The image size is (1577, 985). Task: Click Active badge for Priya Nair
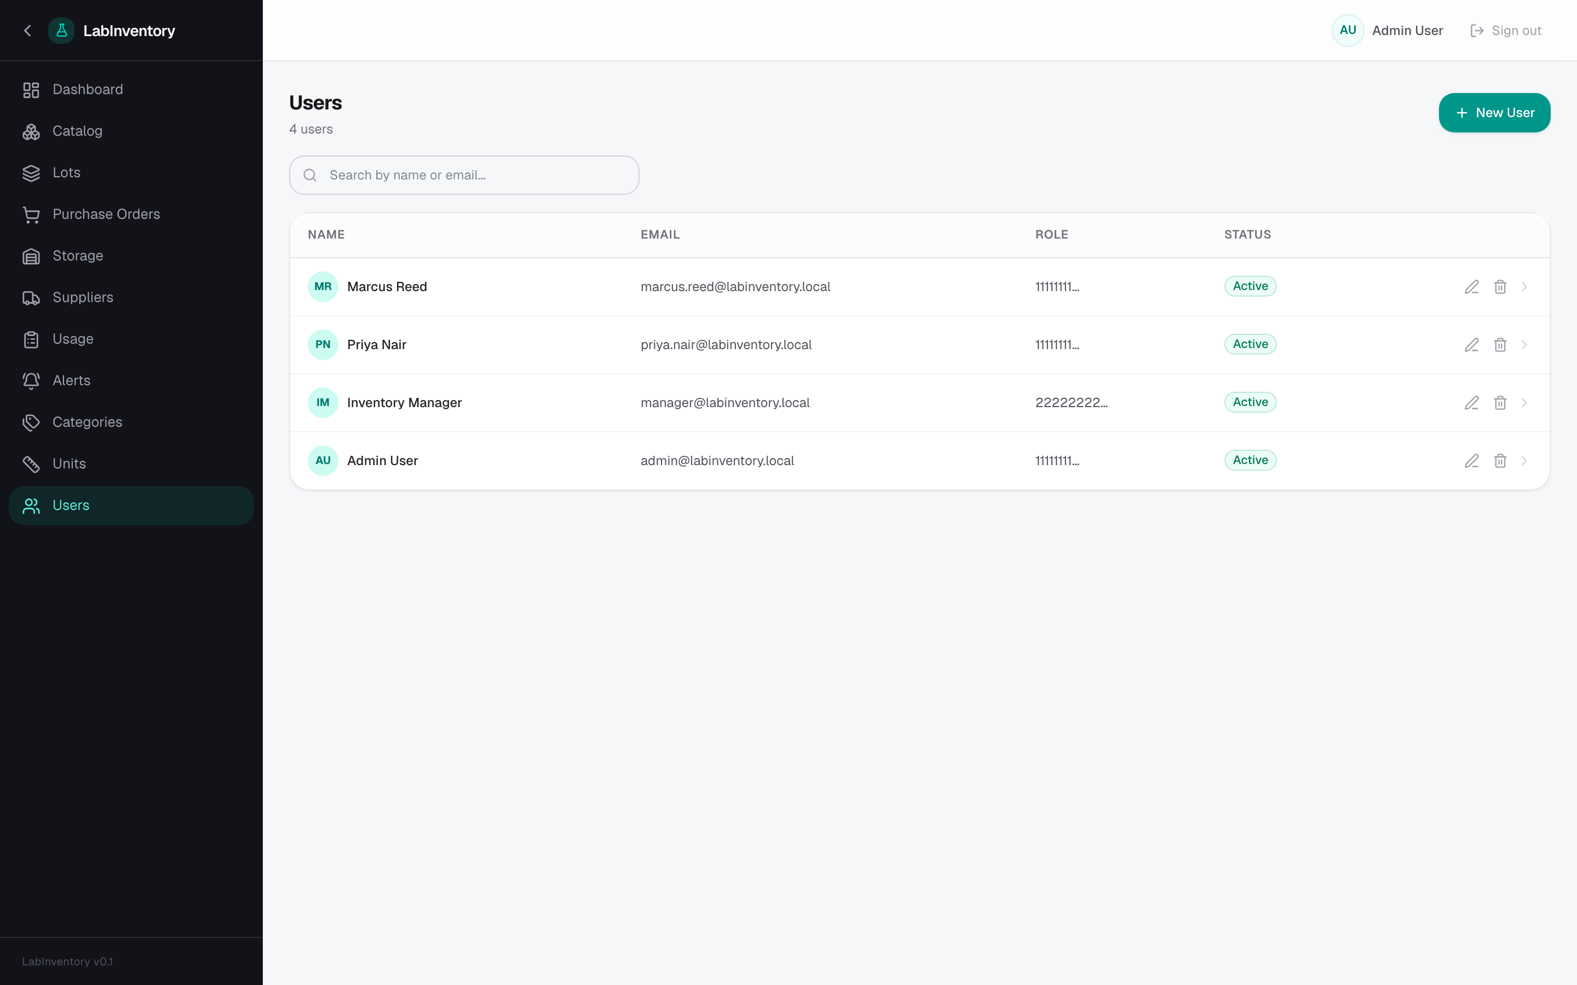click(1250, 344)
